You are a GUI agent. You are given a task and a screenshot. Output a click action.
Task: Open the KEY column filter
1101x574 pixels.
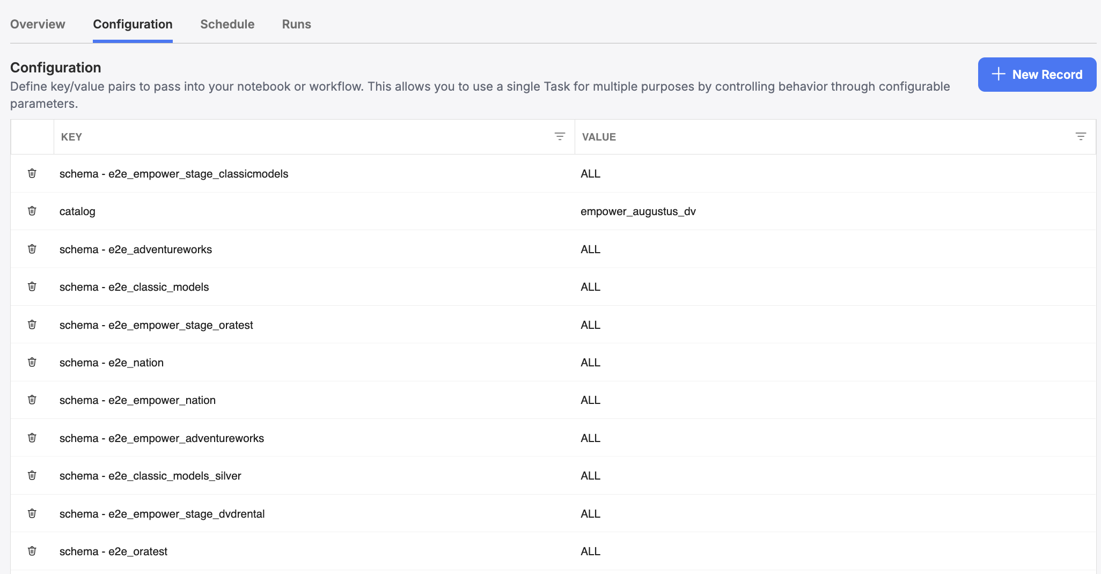(x=560, y=137)
